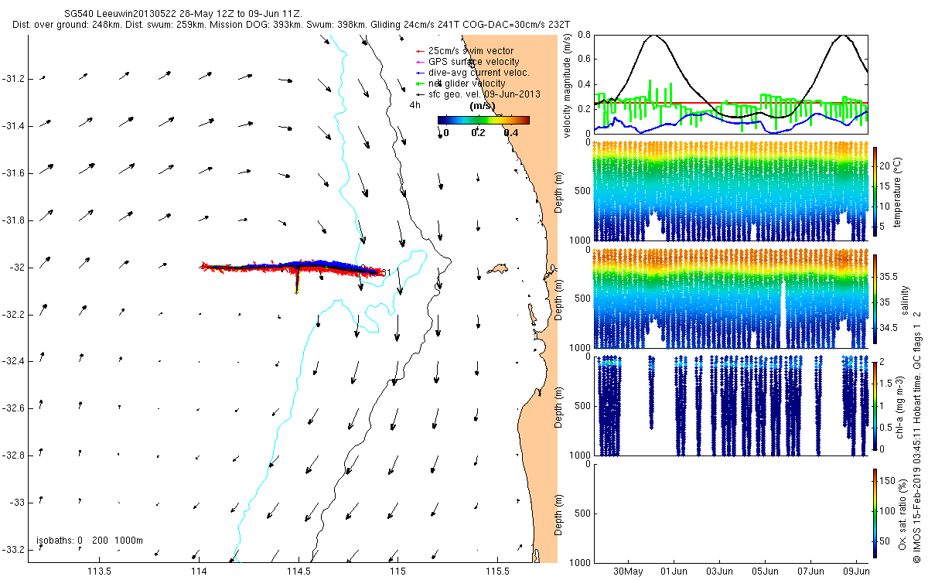Click the 'salinity' colorbar label
928x580 pixels.
pyautogui.click(x=905, y=301)
